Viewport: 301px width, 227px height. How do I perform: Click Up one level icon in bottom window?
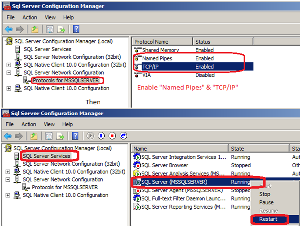(34, 136)
